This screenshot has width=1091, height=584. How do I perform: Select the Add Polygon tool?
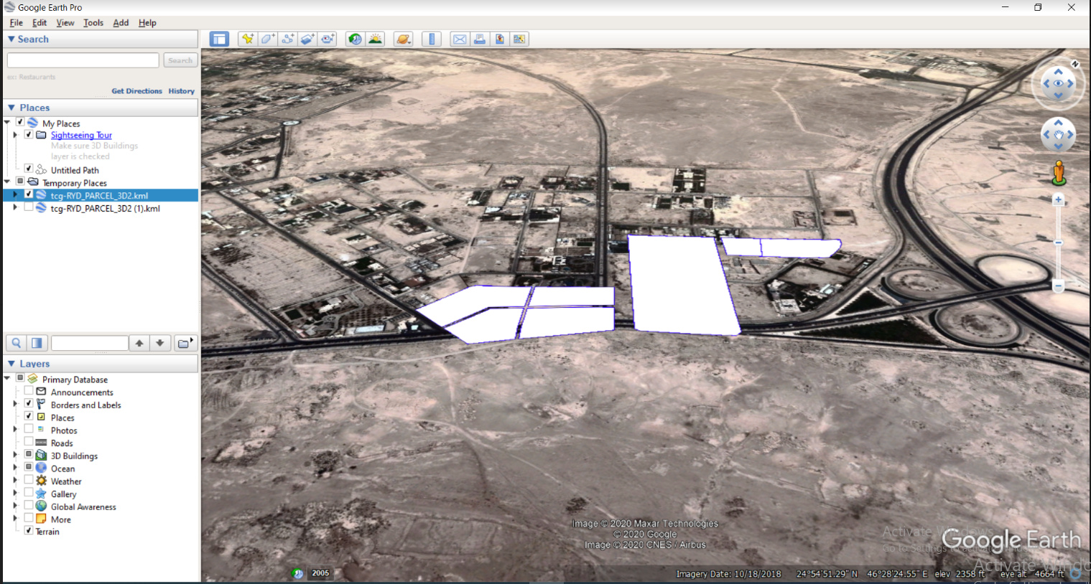point(268,39)
